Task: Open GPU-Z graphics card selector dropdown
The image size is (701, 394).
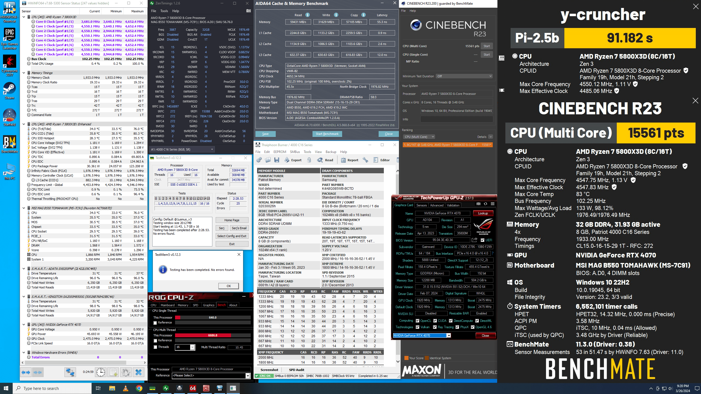Action: point(422,336)
